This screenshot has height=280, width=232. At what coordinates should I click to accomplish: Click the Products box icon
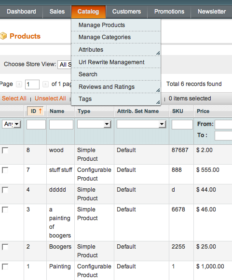tap(3, 36)
